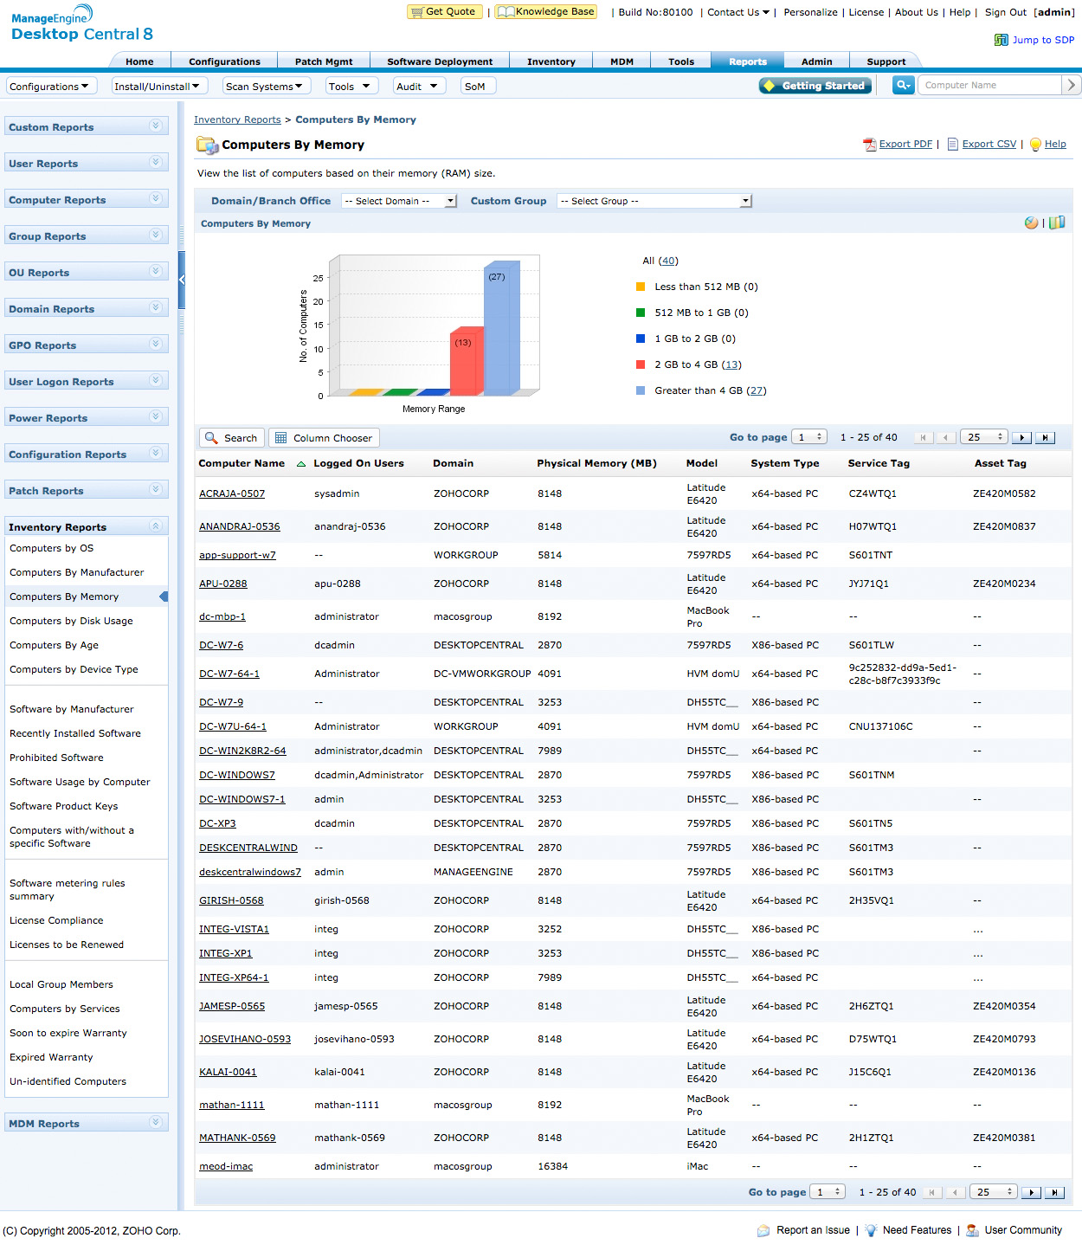Click the Help lightbulb icon

tap(1035, 145)
